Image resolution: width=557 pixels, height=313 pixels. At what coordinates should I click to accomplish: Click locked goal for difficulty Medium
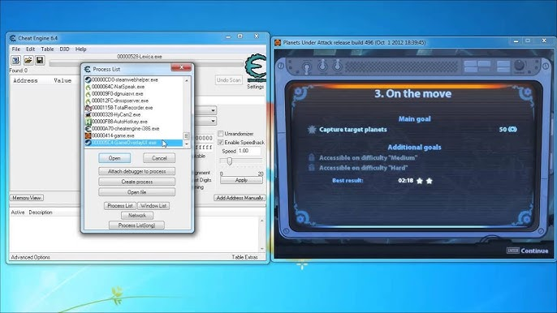click(368, 157)
